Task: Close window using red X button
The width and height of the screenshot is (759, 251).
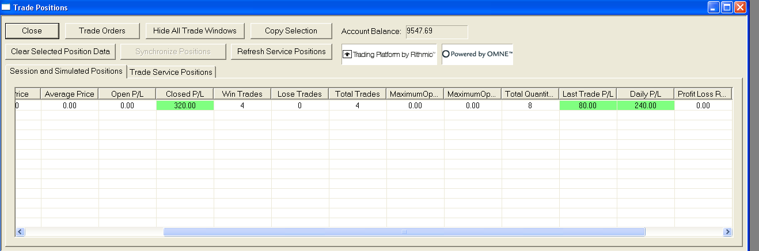Action: coord(741,7)
